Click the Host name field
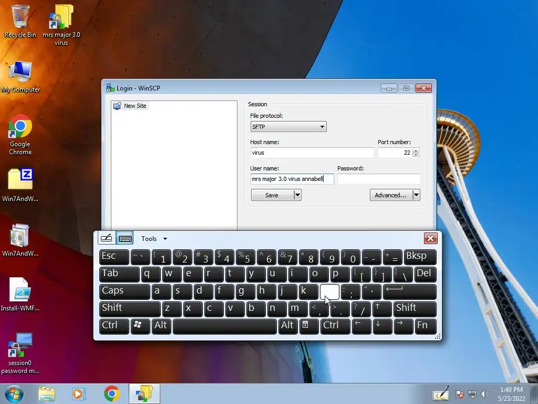The image size is (538, 404). click(x=312, y=153)
